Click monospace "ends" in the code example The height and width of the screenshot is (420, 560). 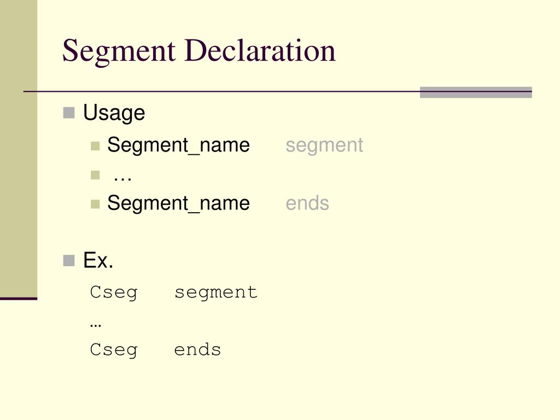point(197,349)
